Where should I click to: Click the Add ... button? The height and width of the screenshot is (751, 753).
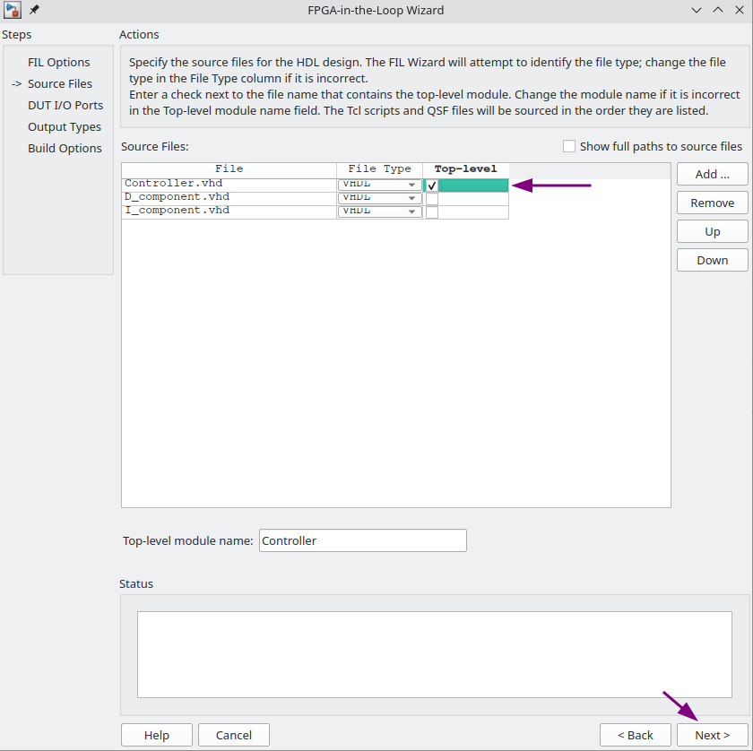[x=712, y=174]
